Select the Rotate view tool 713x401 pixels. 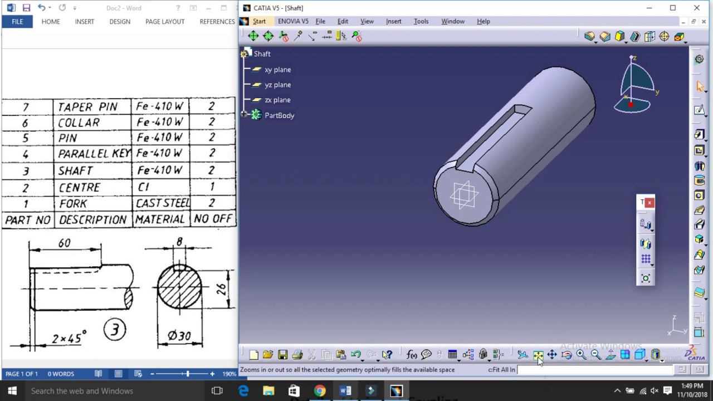pos(567,355)
